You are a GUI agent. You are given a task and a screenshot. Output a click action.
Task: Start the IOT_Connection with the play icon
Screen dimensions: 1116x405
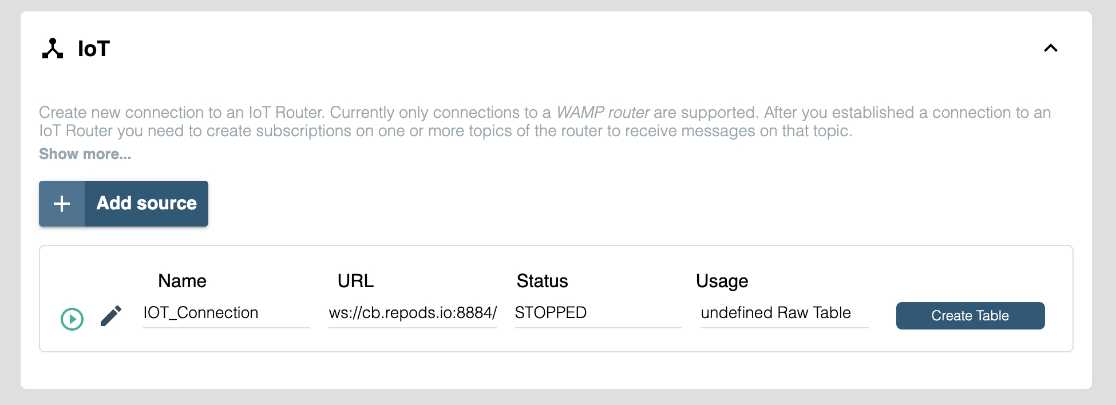pyautogui.click(x=72, y=319)
